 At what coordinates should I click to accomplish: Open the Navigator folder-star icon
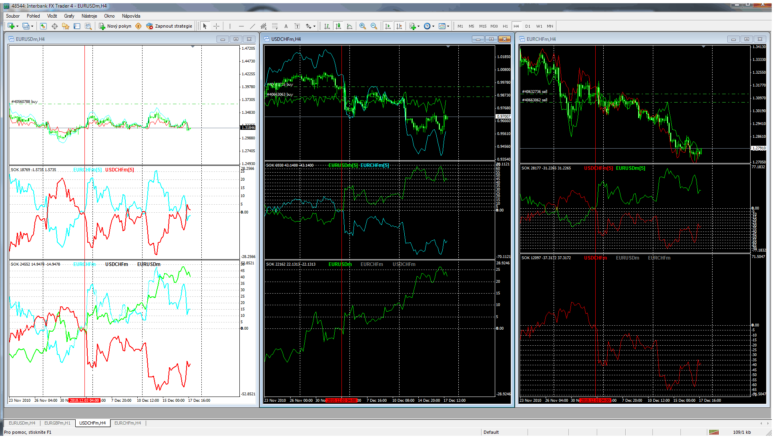tap(66, 26)
